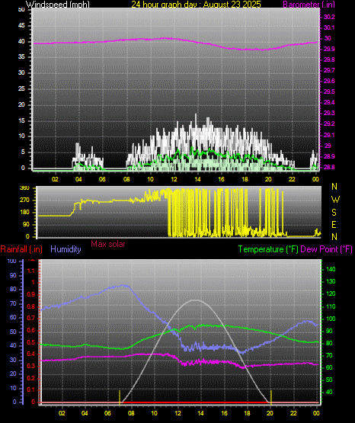The height and width of the screenshot is (423, 355).
Task: Click "14" hour label under the windspeed chart
Action: coord(198,179)
